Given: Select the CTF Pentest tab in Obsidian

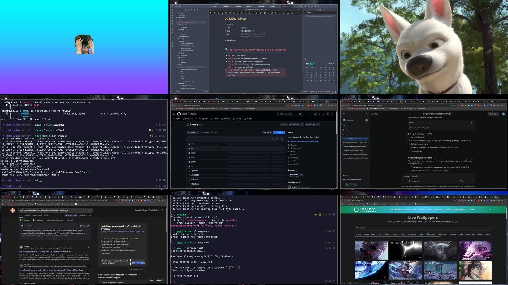Looking at the screenshot, I should [x=226, y=6].
